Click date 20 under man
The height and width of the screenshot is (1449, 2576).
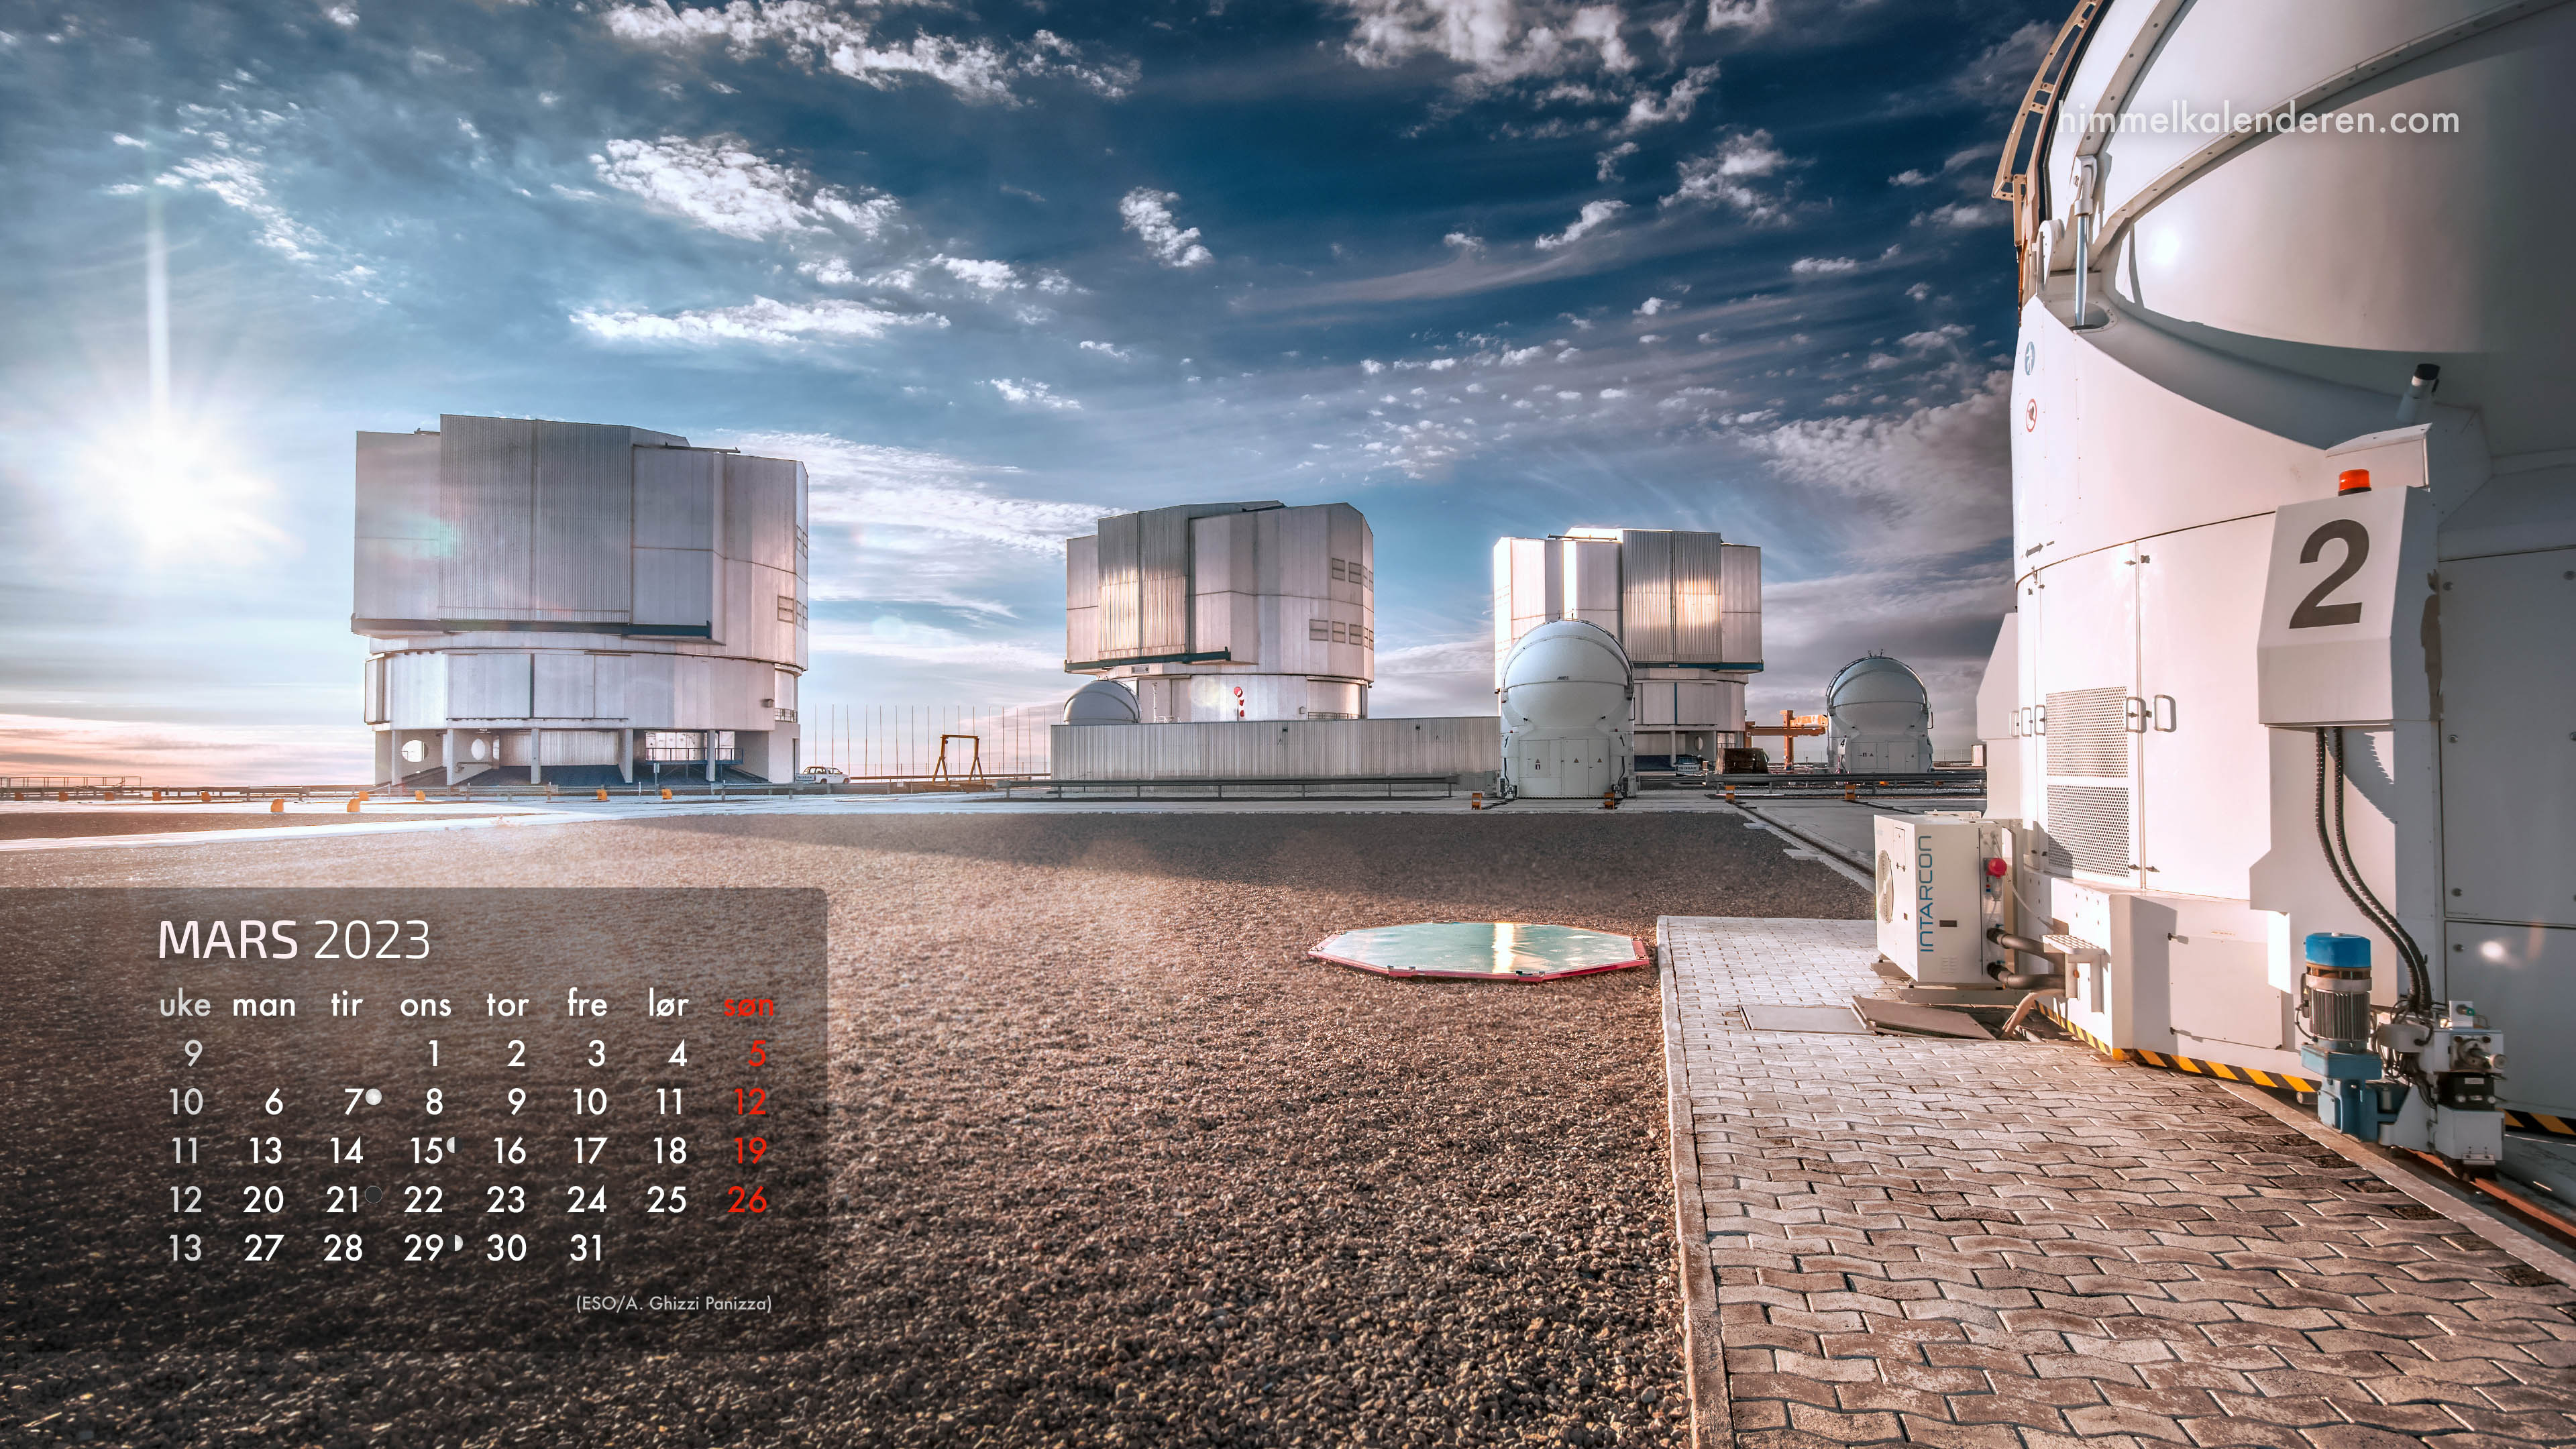pyautogui.click(x=264, y=1200)
